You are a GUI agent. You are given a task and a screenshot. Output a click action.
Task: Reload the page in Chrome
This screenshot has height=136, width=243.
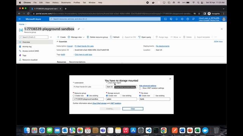28,14
